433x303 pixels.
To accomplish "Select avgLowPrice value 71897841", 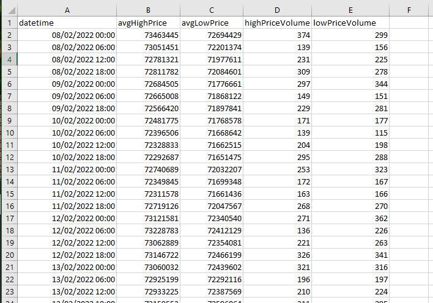I will pyautogui.click(x=212, y=108).
